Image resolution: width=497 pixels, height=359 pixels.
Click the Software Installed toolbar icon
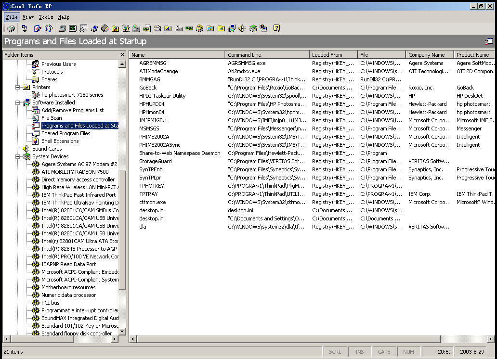(232, 28)
